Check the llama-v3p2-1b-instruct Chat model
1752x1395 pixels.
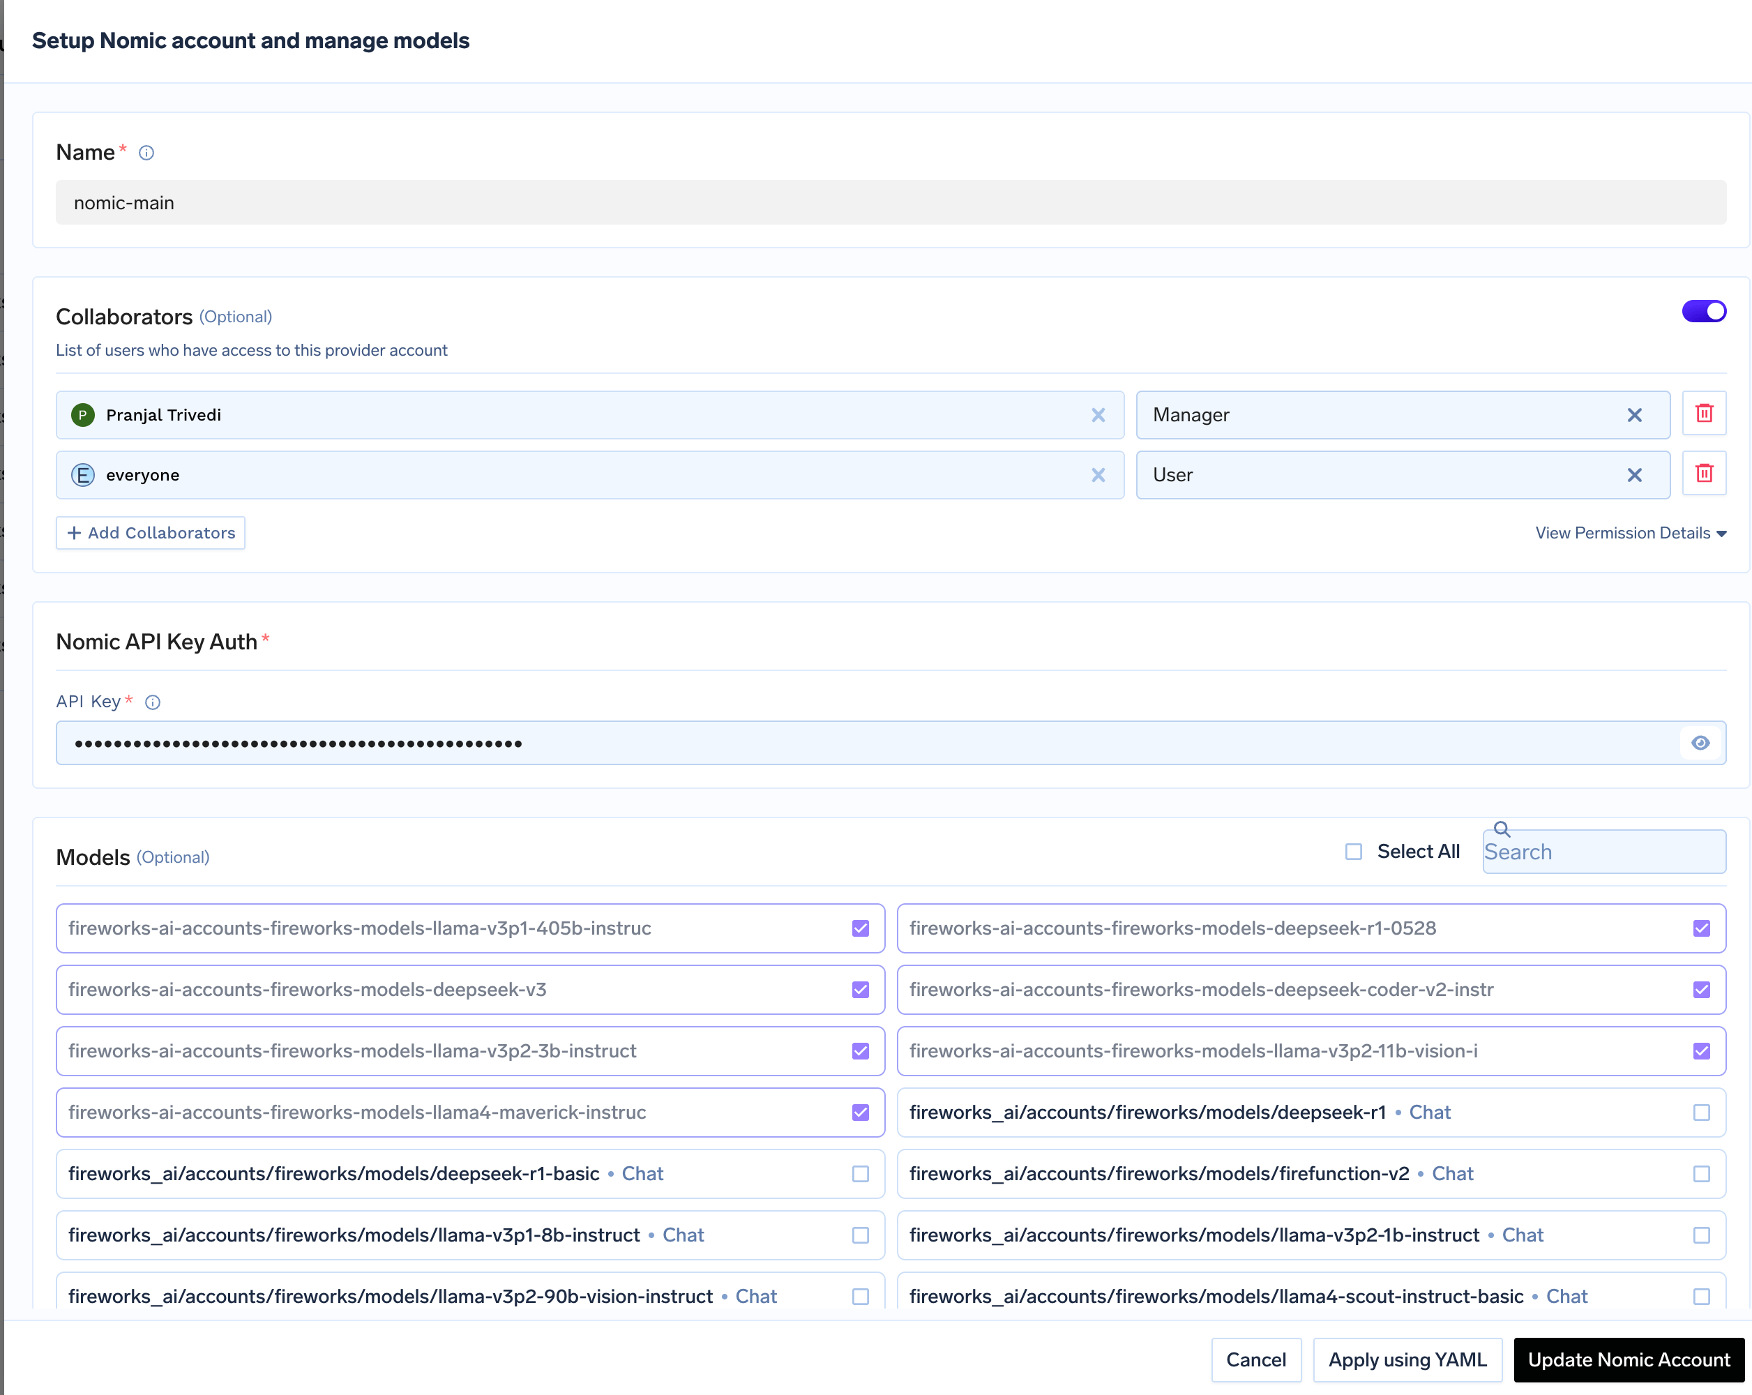click(x=1702, y=1235)
